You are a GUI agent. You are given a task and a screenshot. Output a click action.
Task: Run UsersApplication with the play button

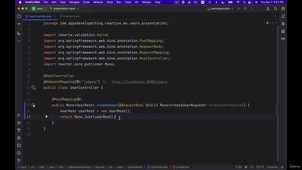(239, 8)
